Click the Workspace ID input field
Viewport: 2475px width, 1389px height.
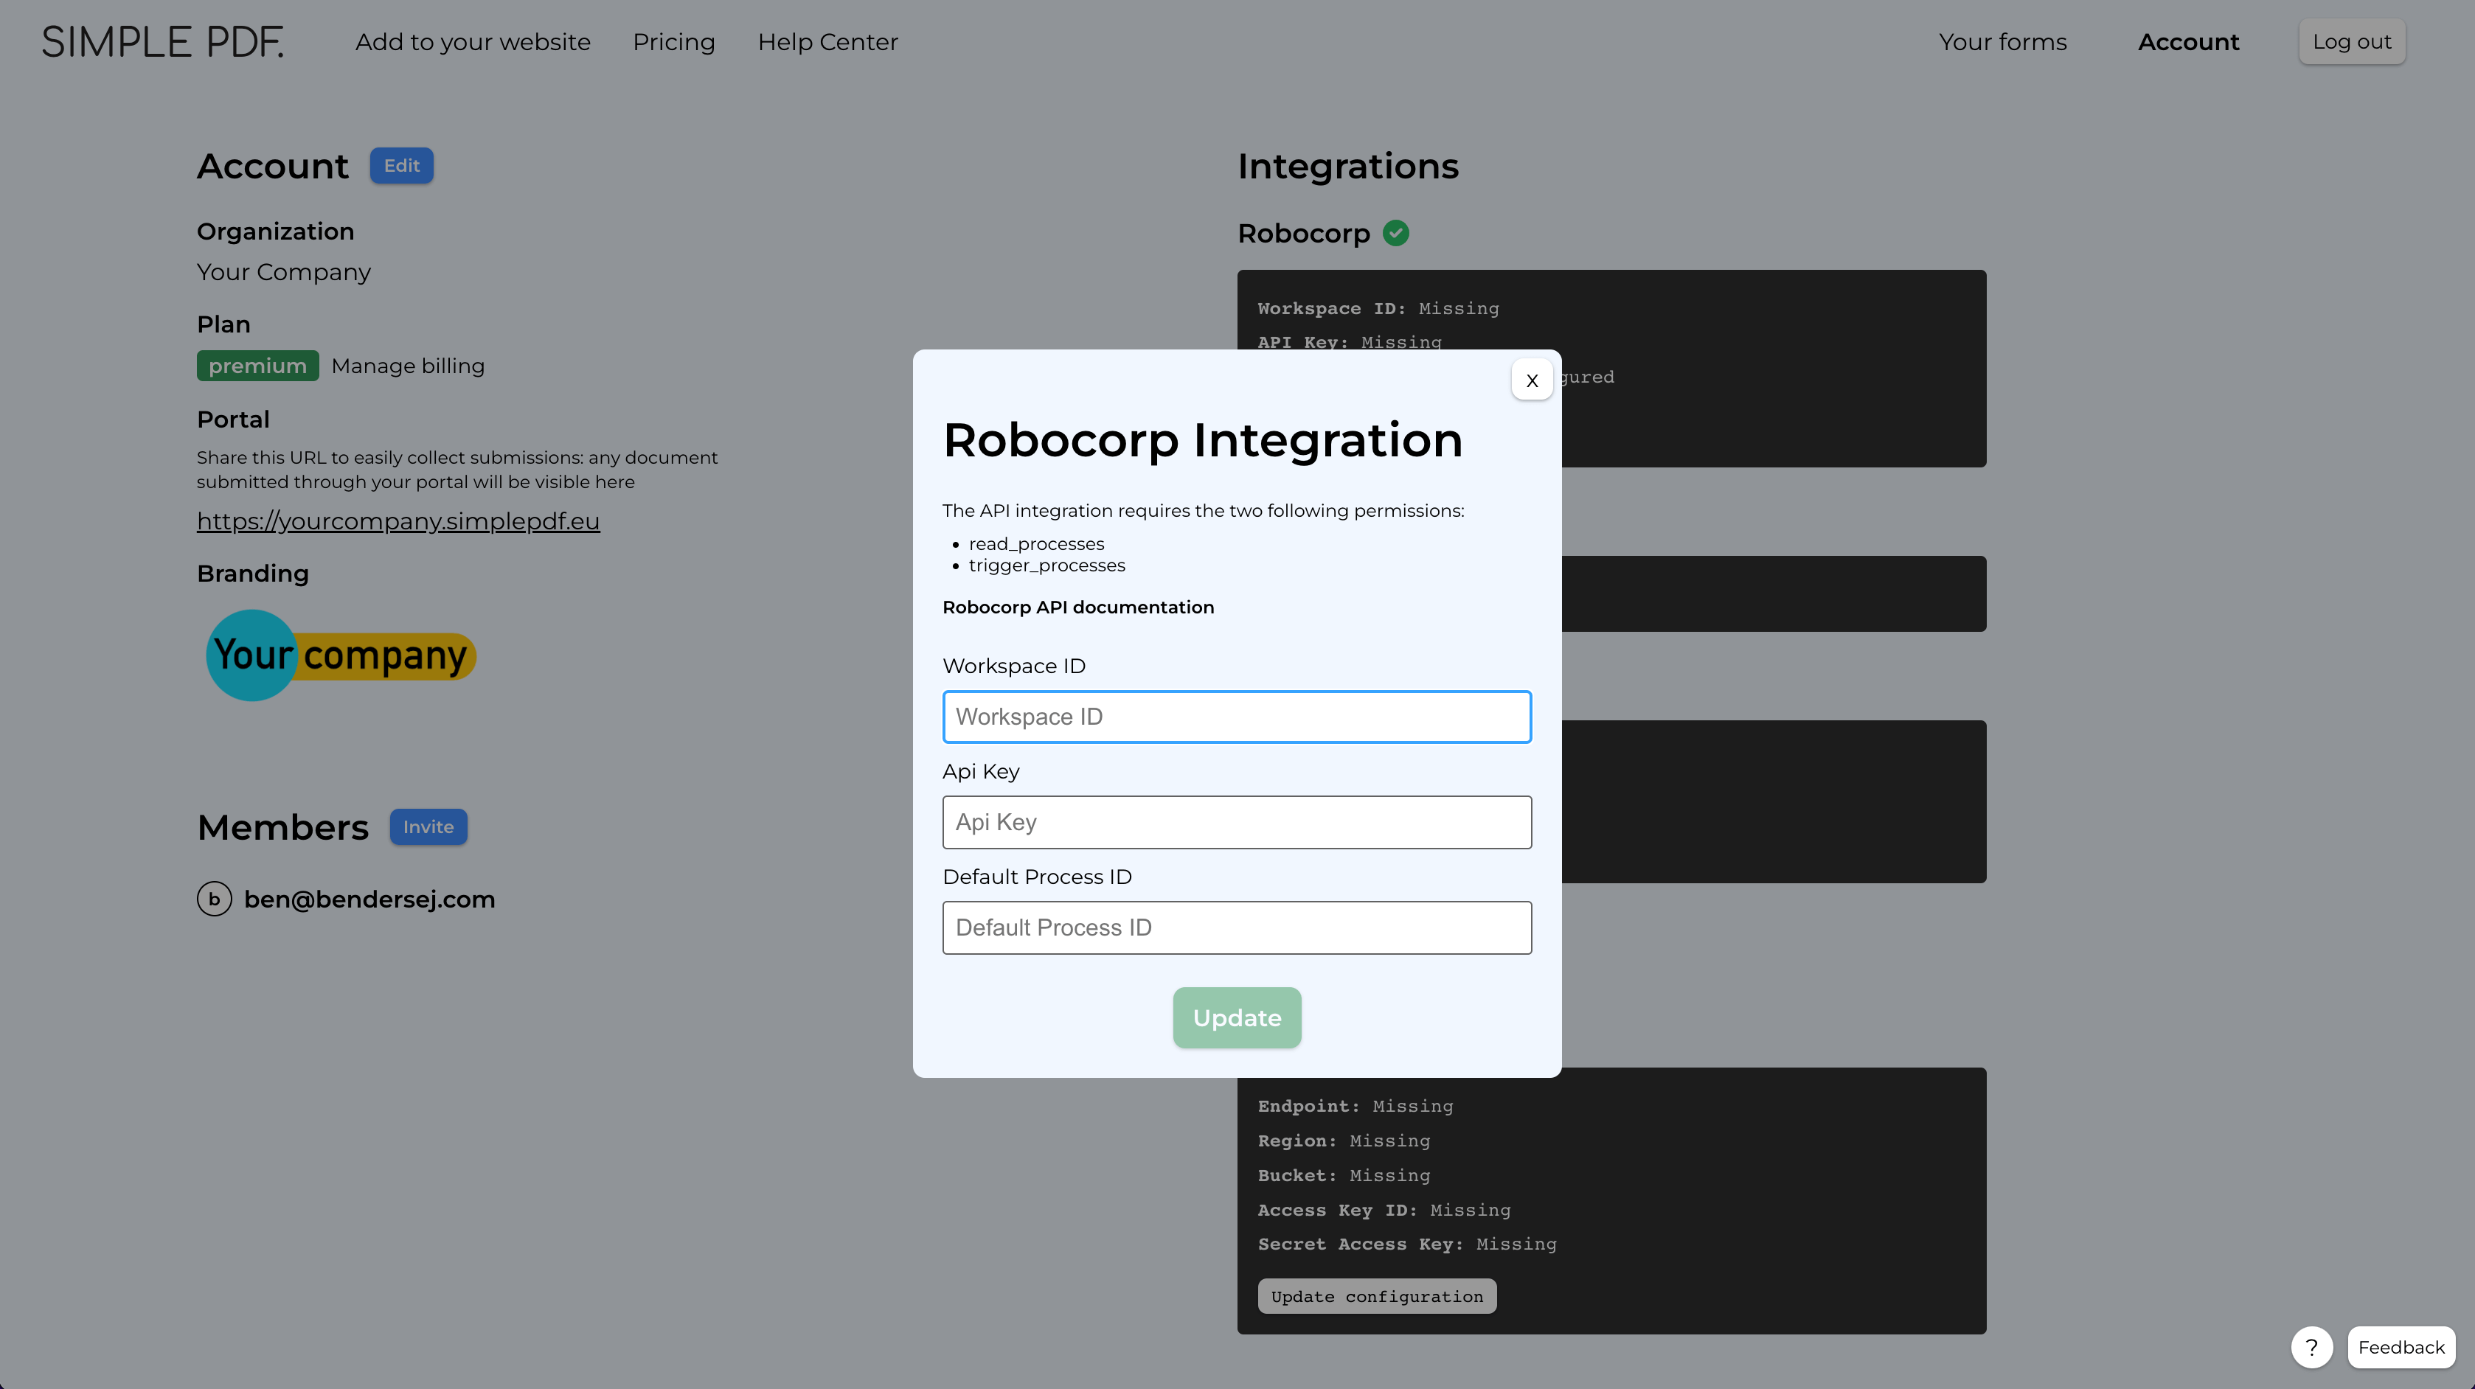pyautogui.click(x=1237, y=717)
